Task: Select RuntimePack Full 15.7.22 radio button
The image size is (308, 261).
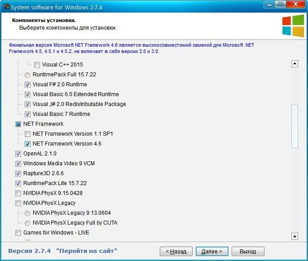Action: (27, 75)
